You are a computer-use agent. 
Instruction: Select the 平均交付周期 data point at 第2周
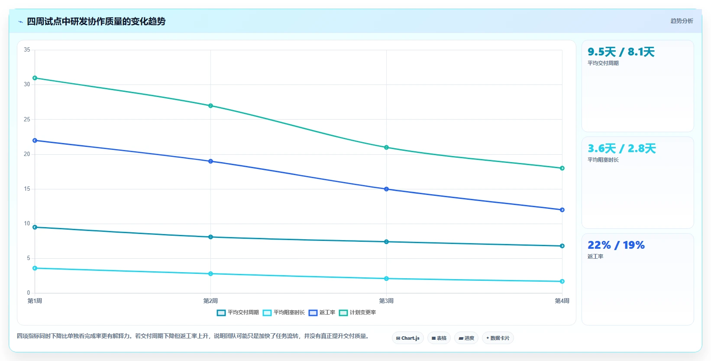click(x=211, y=237)
